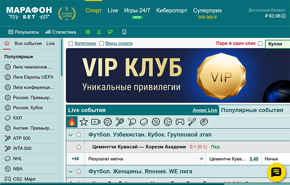
Task: Click the Категории link
Action: click(85, 43)
